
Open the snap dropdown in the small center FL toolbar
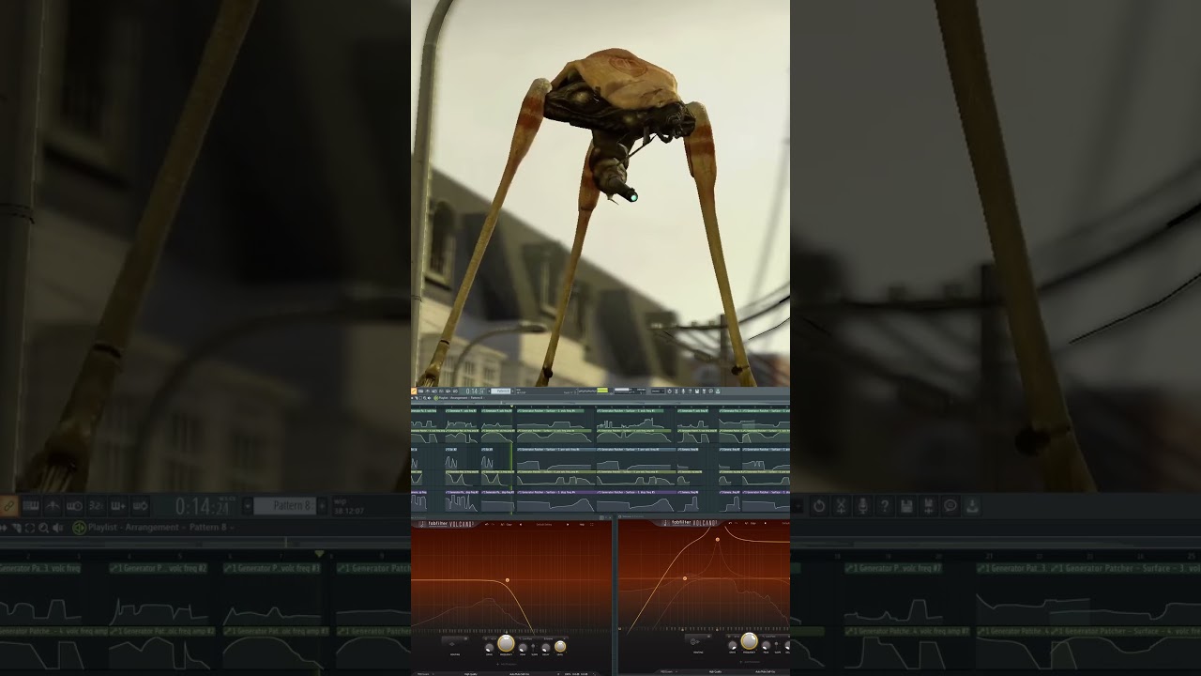pyautogui.click(x=658, y=391)
